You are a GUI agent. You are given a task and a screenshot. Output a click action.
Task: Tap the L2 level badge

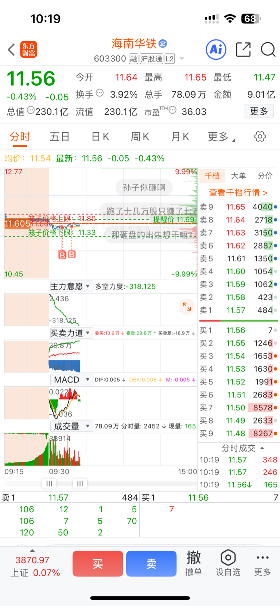coord(170,59)
